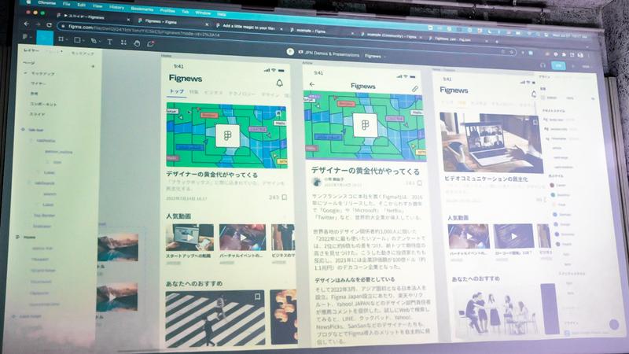Bookmark this page with Chrome star icon
The image size is (629, 354).
click(x=513, y=52)
